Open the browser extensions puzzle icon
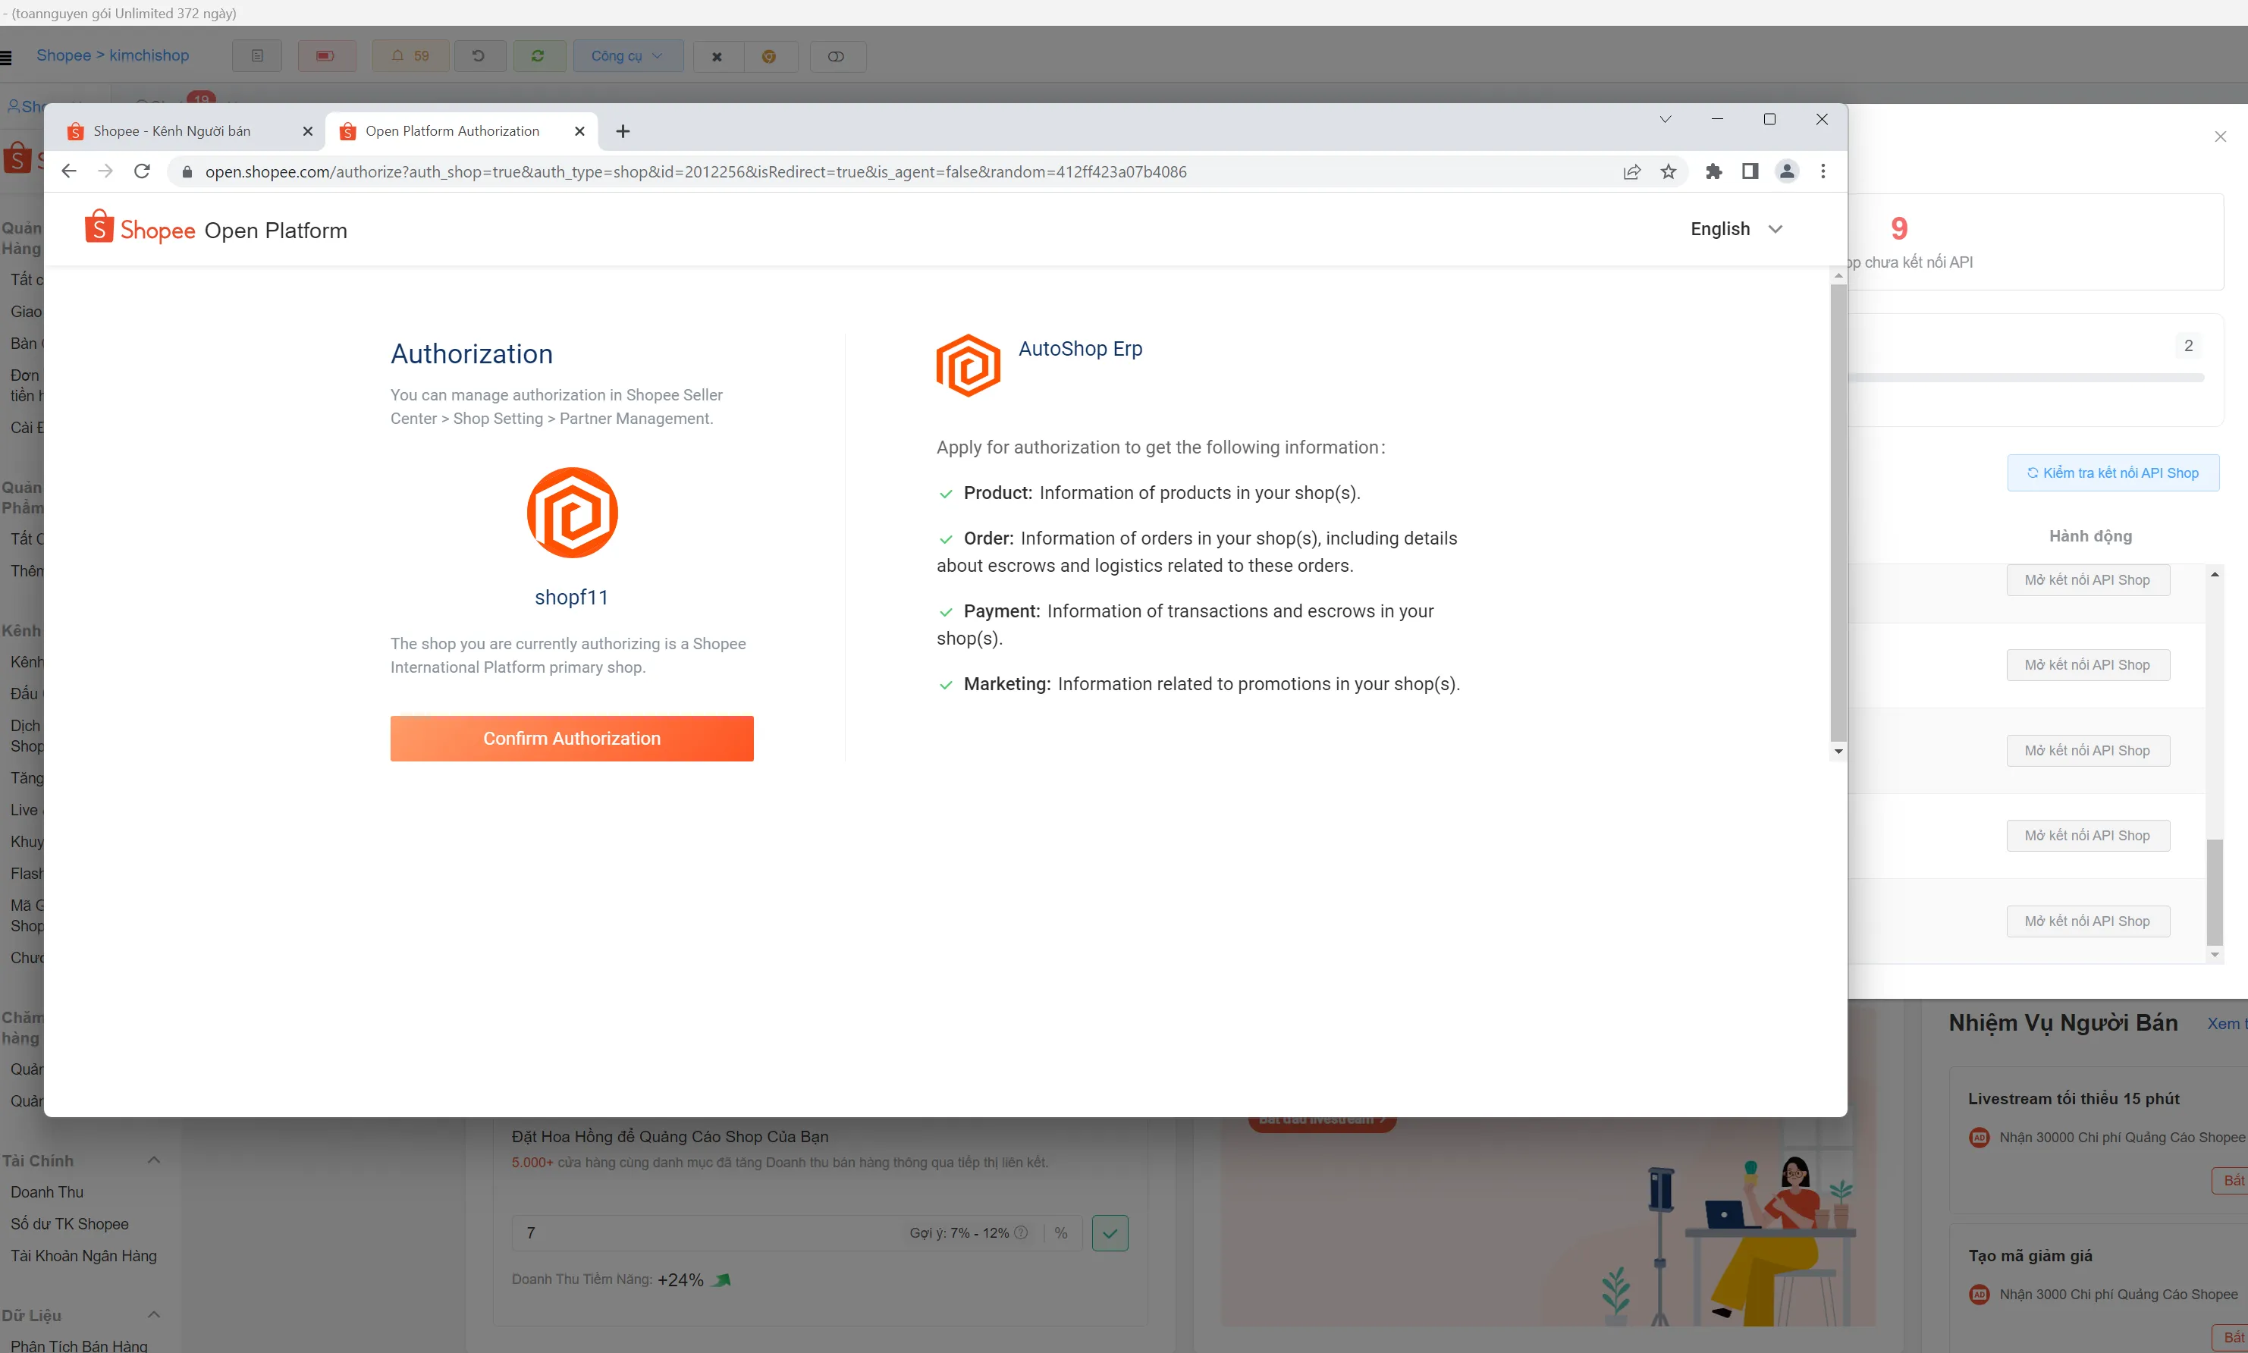This screenshot has height=1353, width=2248. [x=1714, y=171]
